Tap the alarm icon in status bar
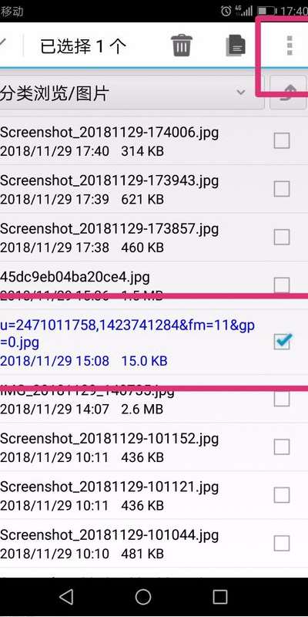The width and height of the screenshot is (308, 617). point(226,11)
